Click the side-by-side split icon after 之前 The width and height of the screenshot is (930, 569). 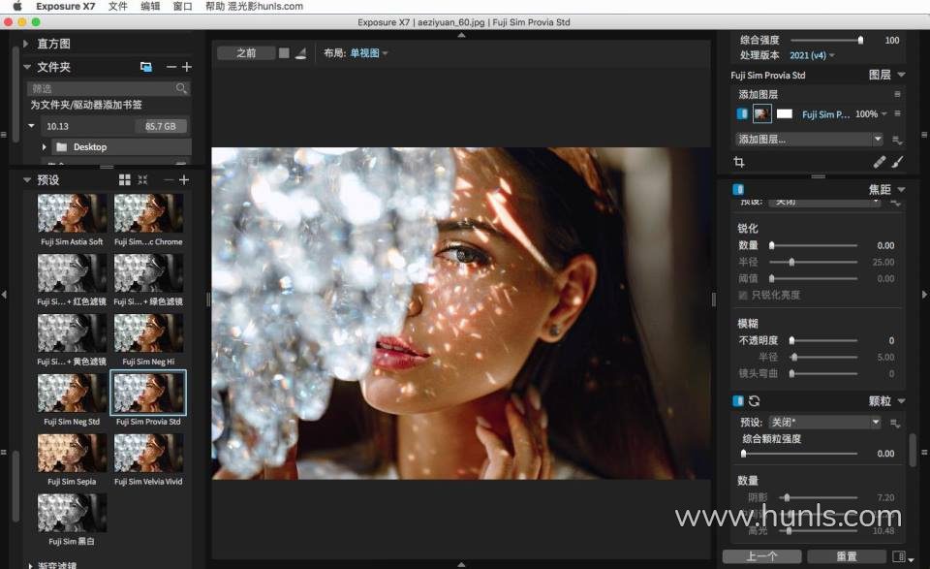coord(284,53)
